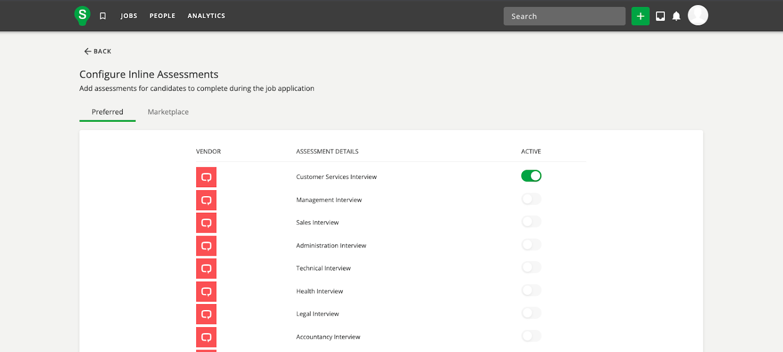The image size is (783, 352).
Task: Click into the Search field
Action: tap(564, 16)
